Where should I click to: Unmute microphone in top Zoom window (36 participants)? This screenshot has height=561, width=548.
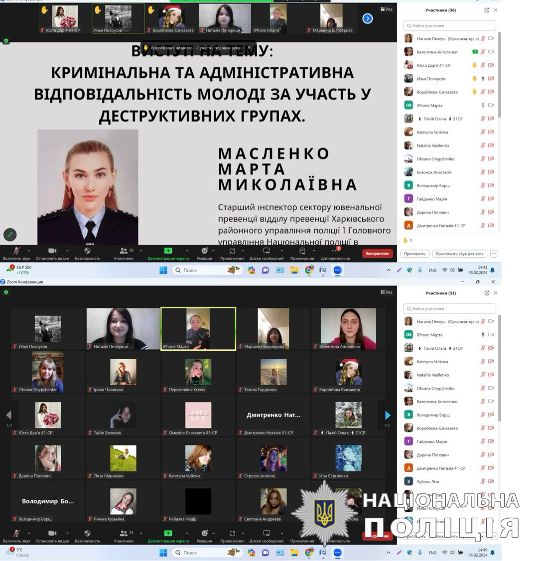(16, 253)
